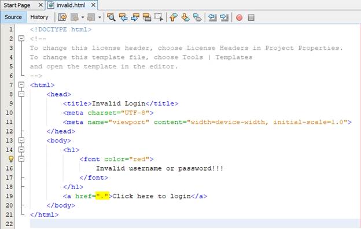Click the highlighted href value "."
The width and height of the screenshot is (361, 229).
click(102, 196)
